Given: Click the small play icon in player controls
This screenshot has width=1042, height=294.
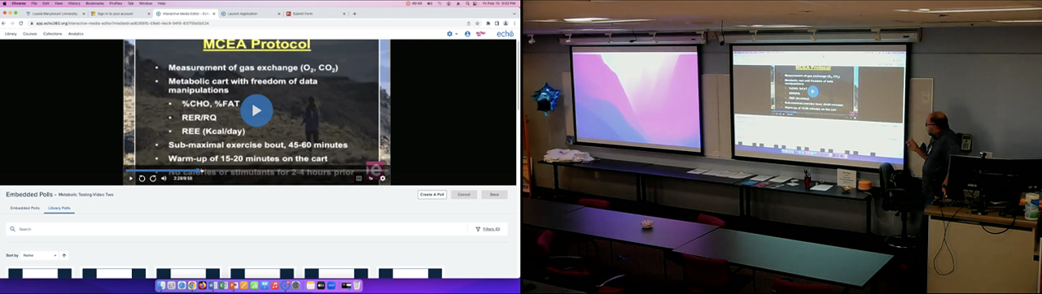Looking at the screenshot, I should [x=130, y=178].
